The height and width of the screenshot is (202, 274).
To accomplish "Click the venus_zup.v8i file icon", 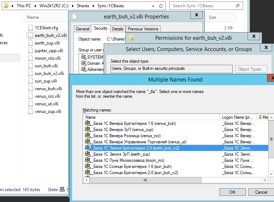I will [x=30, y=111].
